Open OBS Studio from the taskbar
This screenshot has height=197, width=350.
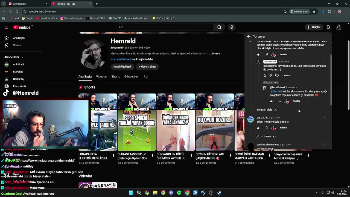(211, 193)
